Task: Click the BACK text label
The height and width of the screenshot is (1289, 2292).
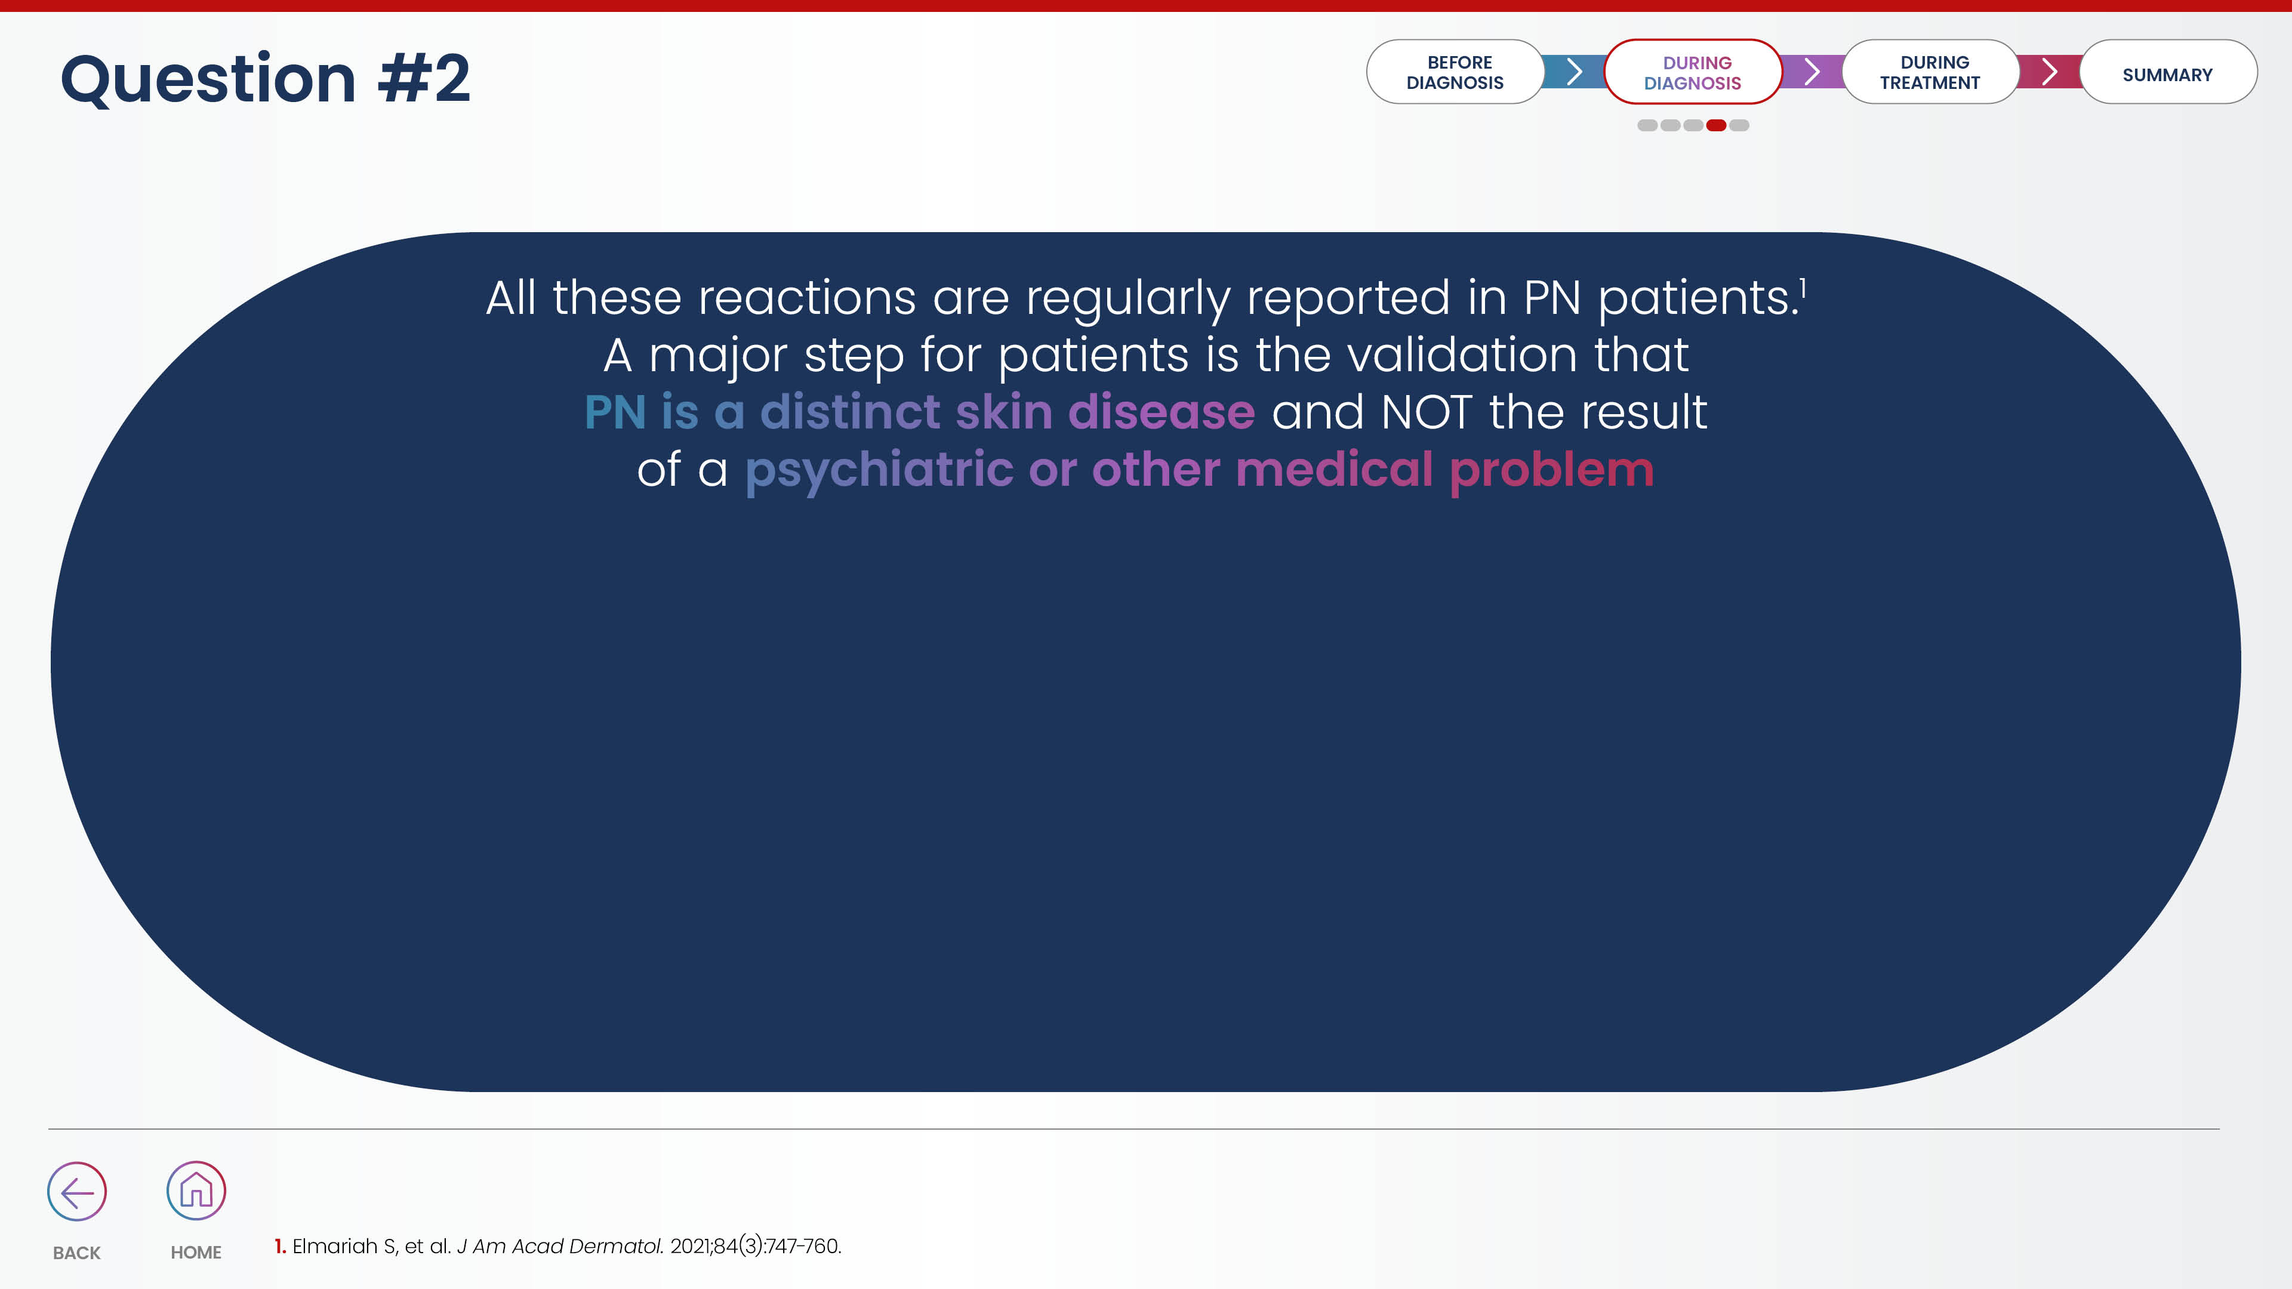Action: (76, 1253)
